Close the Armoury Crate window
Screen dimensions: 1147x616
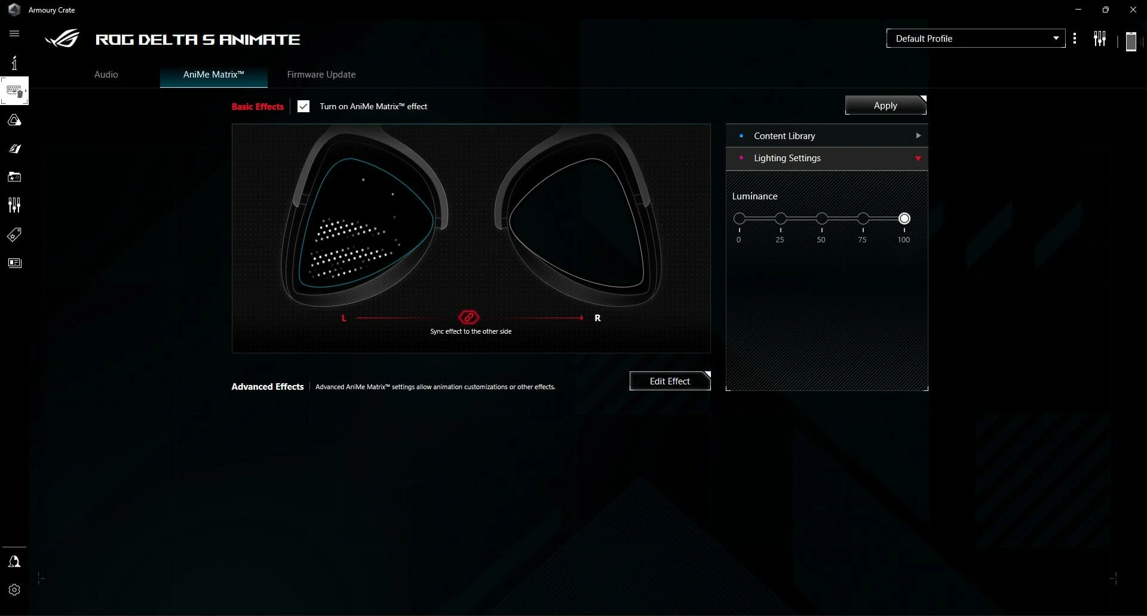1133,10
